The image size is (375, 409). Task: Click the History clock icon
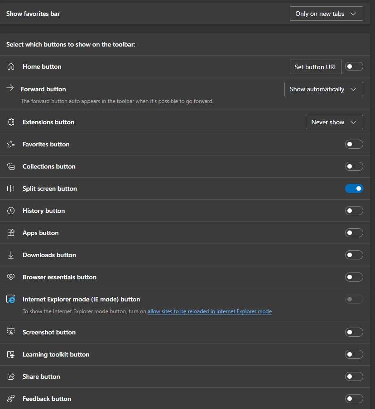coord(11,211)
